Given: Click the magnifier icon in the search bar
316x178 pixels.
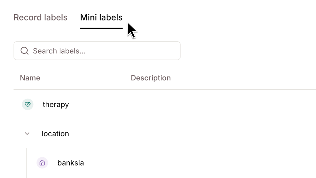Looking at the screenshot, I should point(24,51).
